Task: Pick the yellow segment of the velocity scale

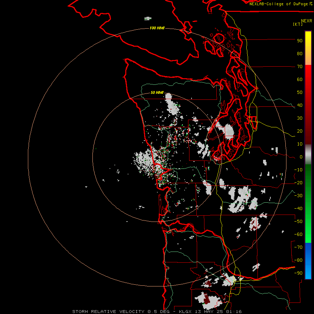Action: tap(308, 39)
